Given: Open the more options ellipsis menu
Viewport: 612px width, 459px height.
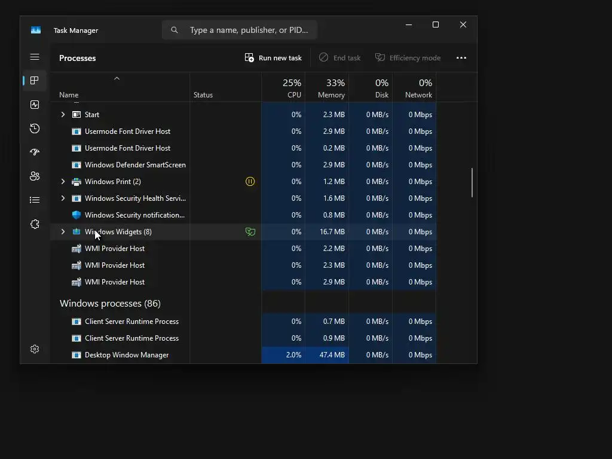Looking at the screenshot, I should coord(461,58).
